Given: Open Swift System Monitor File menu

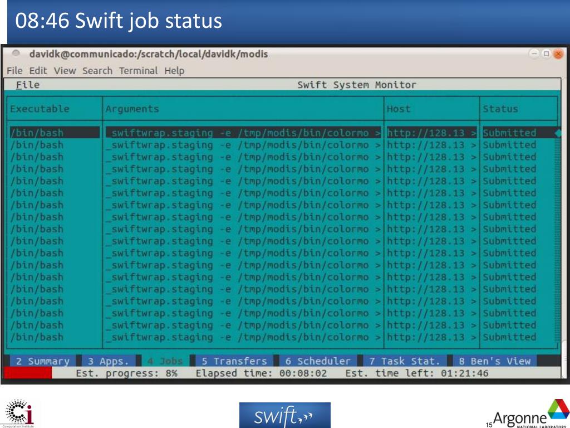Looking at the screenshot, I should 28,85.
